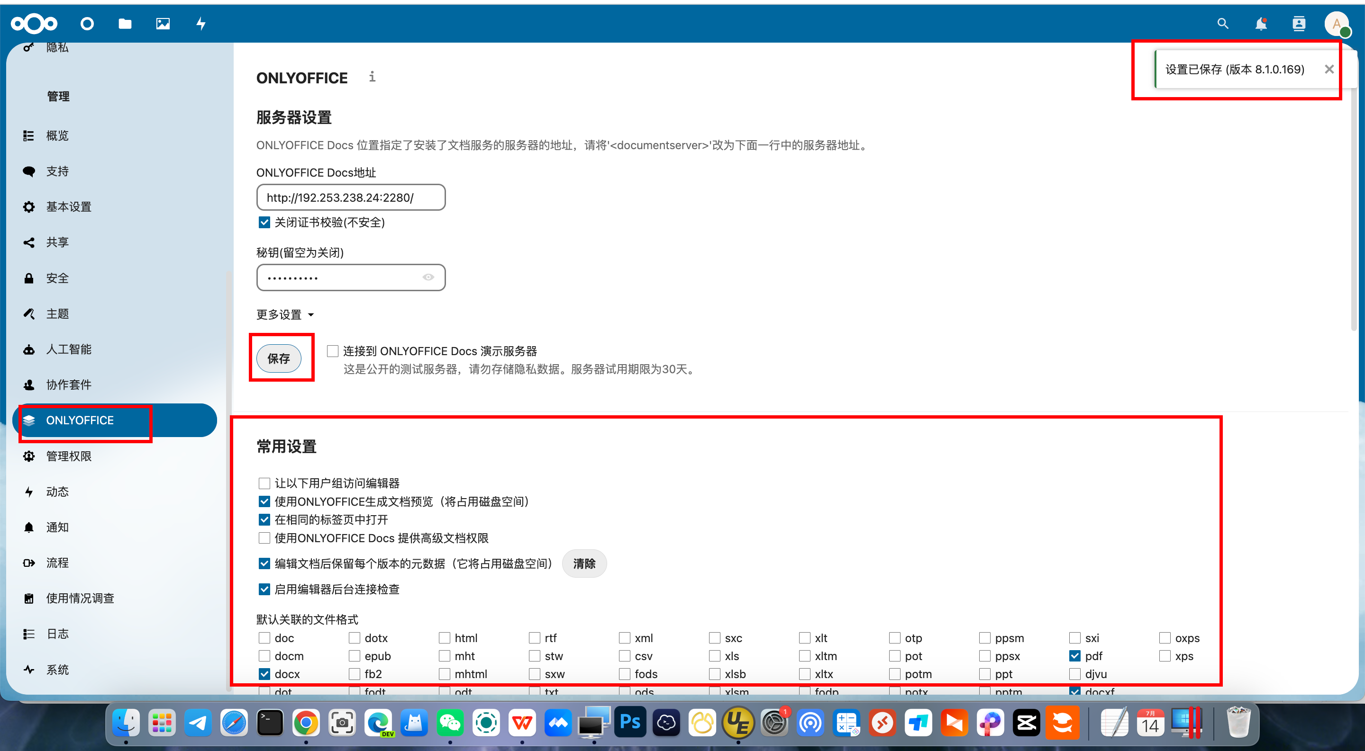Open the 基本设置 section
Viewport: 1365px width, 751px height.
click(114, 206)
